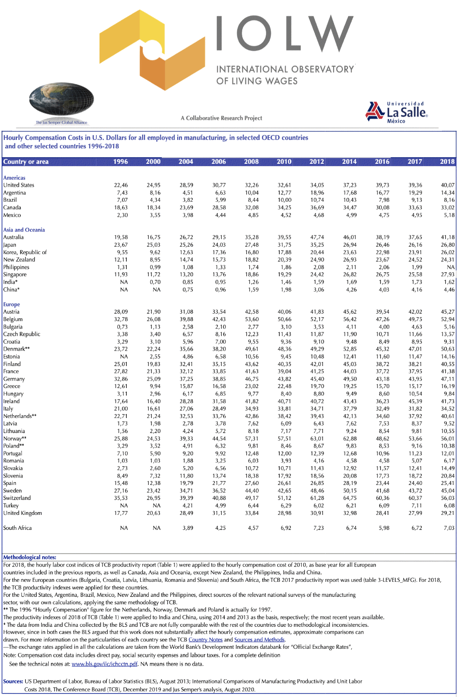Click the 1996 column header

point(121,161)
